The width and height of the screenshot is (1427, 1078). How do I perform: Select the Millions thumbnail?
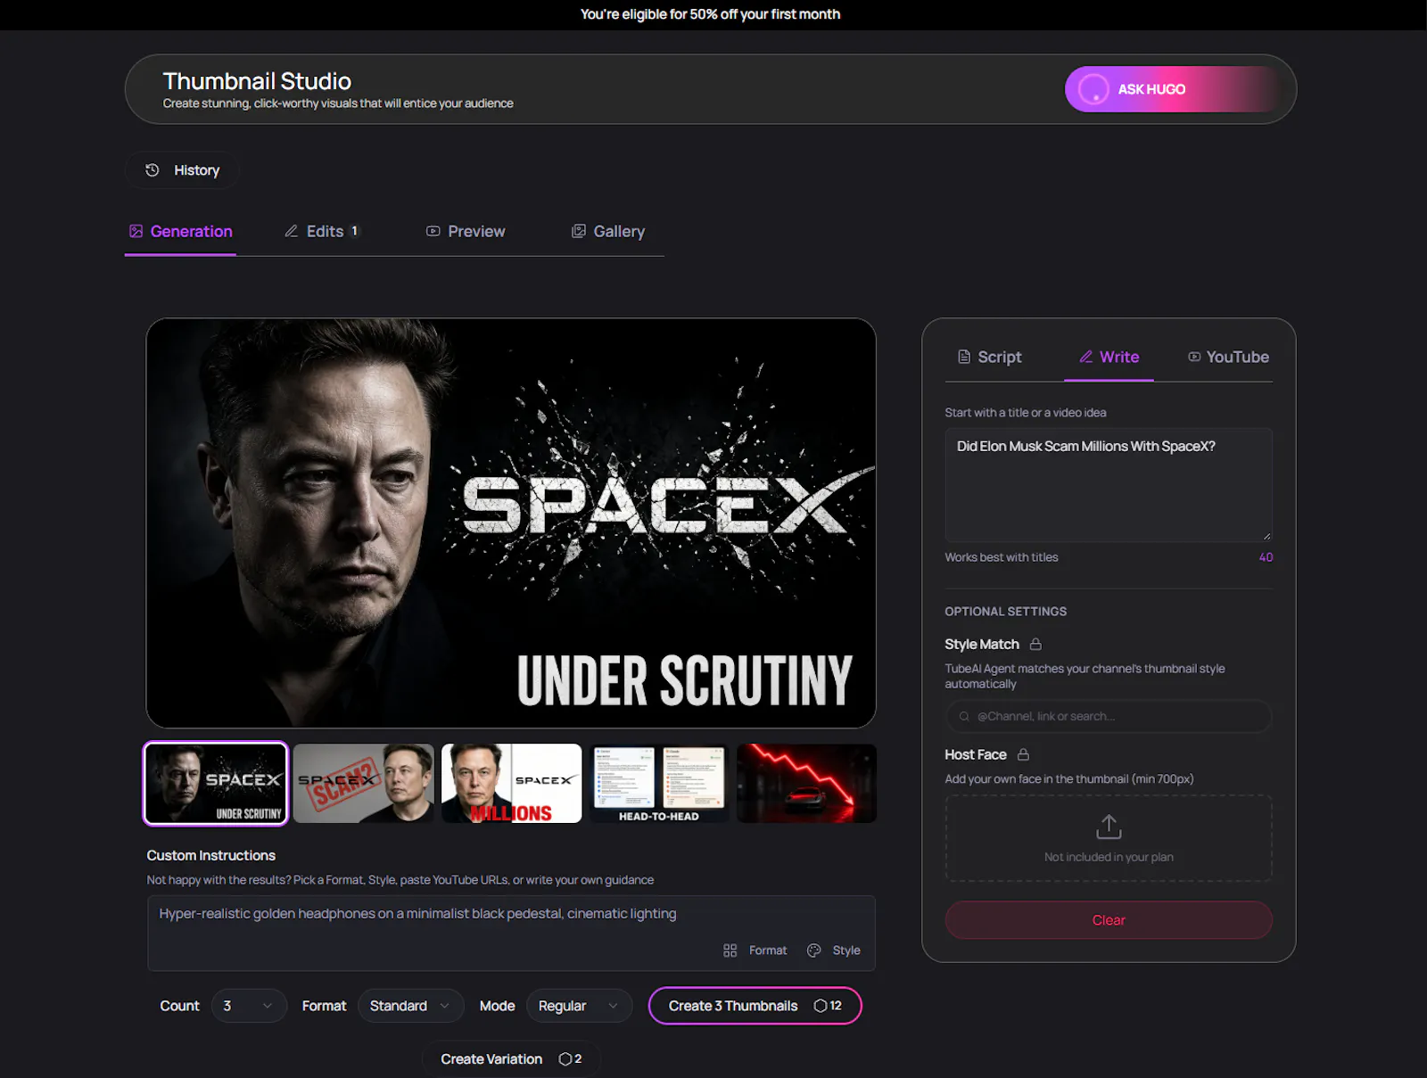(512, 784)
